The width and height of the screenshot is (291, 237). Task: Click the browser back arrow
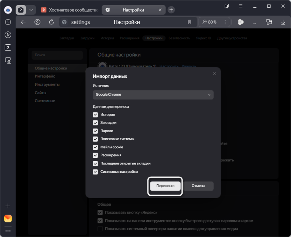[x=23, y=22]
